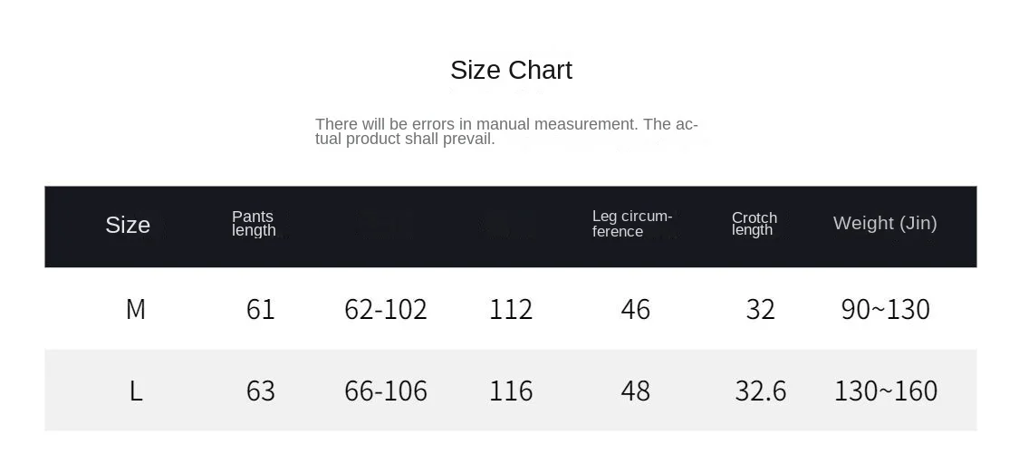This screenshot has width=1019, height=473.
Task: Click the manual measurement disclaimer text
Action: (x=505, y=131)
